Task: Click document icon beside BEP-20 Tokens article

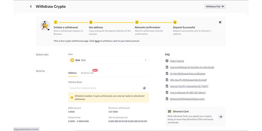Action: 167,92
